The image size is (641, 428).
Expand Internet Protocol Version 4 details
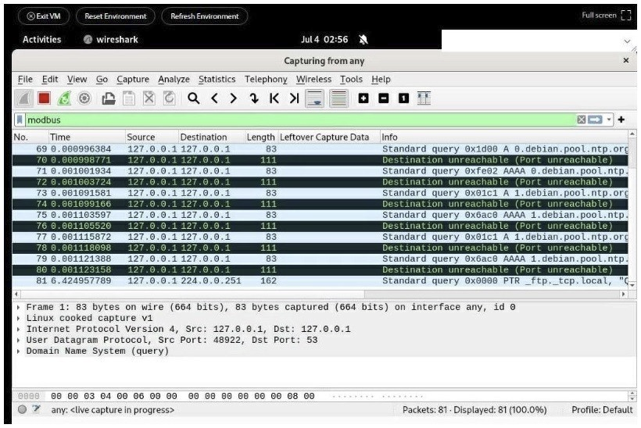tap(19, 329)
